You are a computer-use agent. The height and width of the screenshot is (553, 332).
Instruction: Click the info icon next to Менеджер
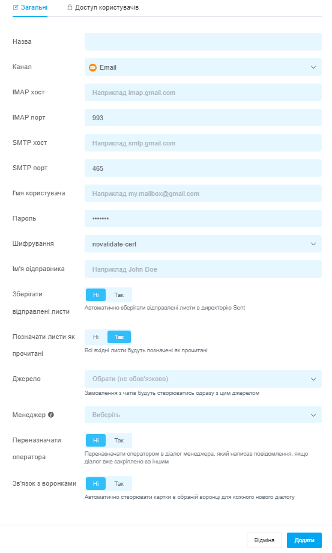pos(51,415)
